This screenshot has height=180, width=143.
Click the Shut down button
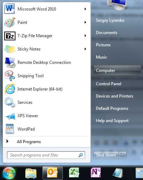[106, 155]
